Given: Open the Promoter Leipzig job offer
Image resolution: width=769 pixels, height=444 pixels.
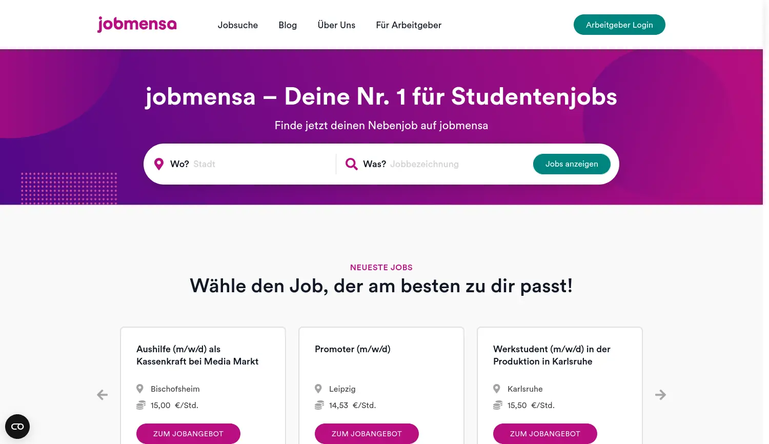Looking at the screenshot, I should 367,433.
